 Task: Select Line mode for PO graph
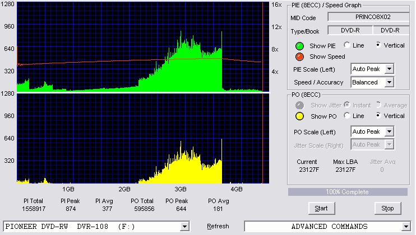346,115
